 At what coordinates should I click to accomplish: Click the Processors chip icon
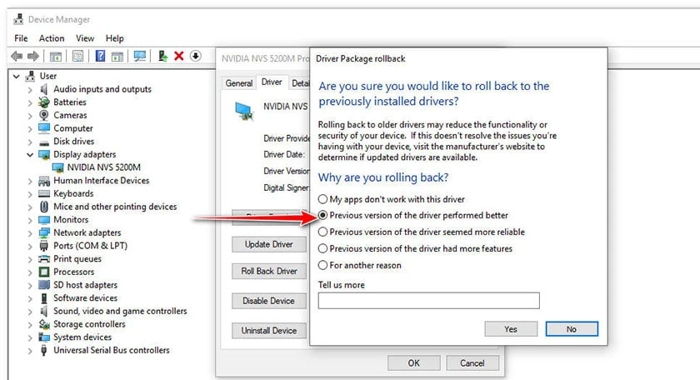pos(43,272)
